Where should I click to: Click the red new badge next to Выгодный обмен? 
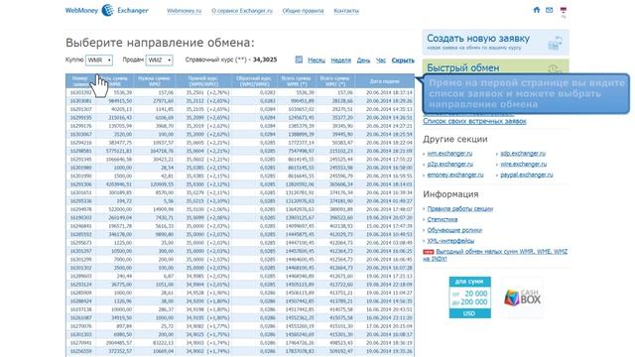coord(428,252)
